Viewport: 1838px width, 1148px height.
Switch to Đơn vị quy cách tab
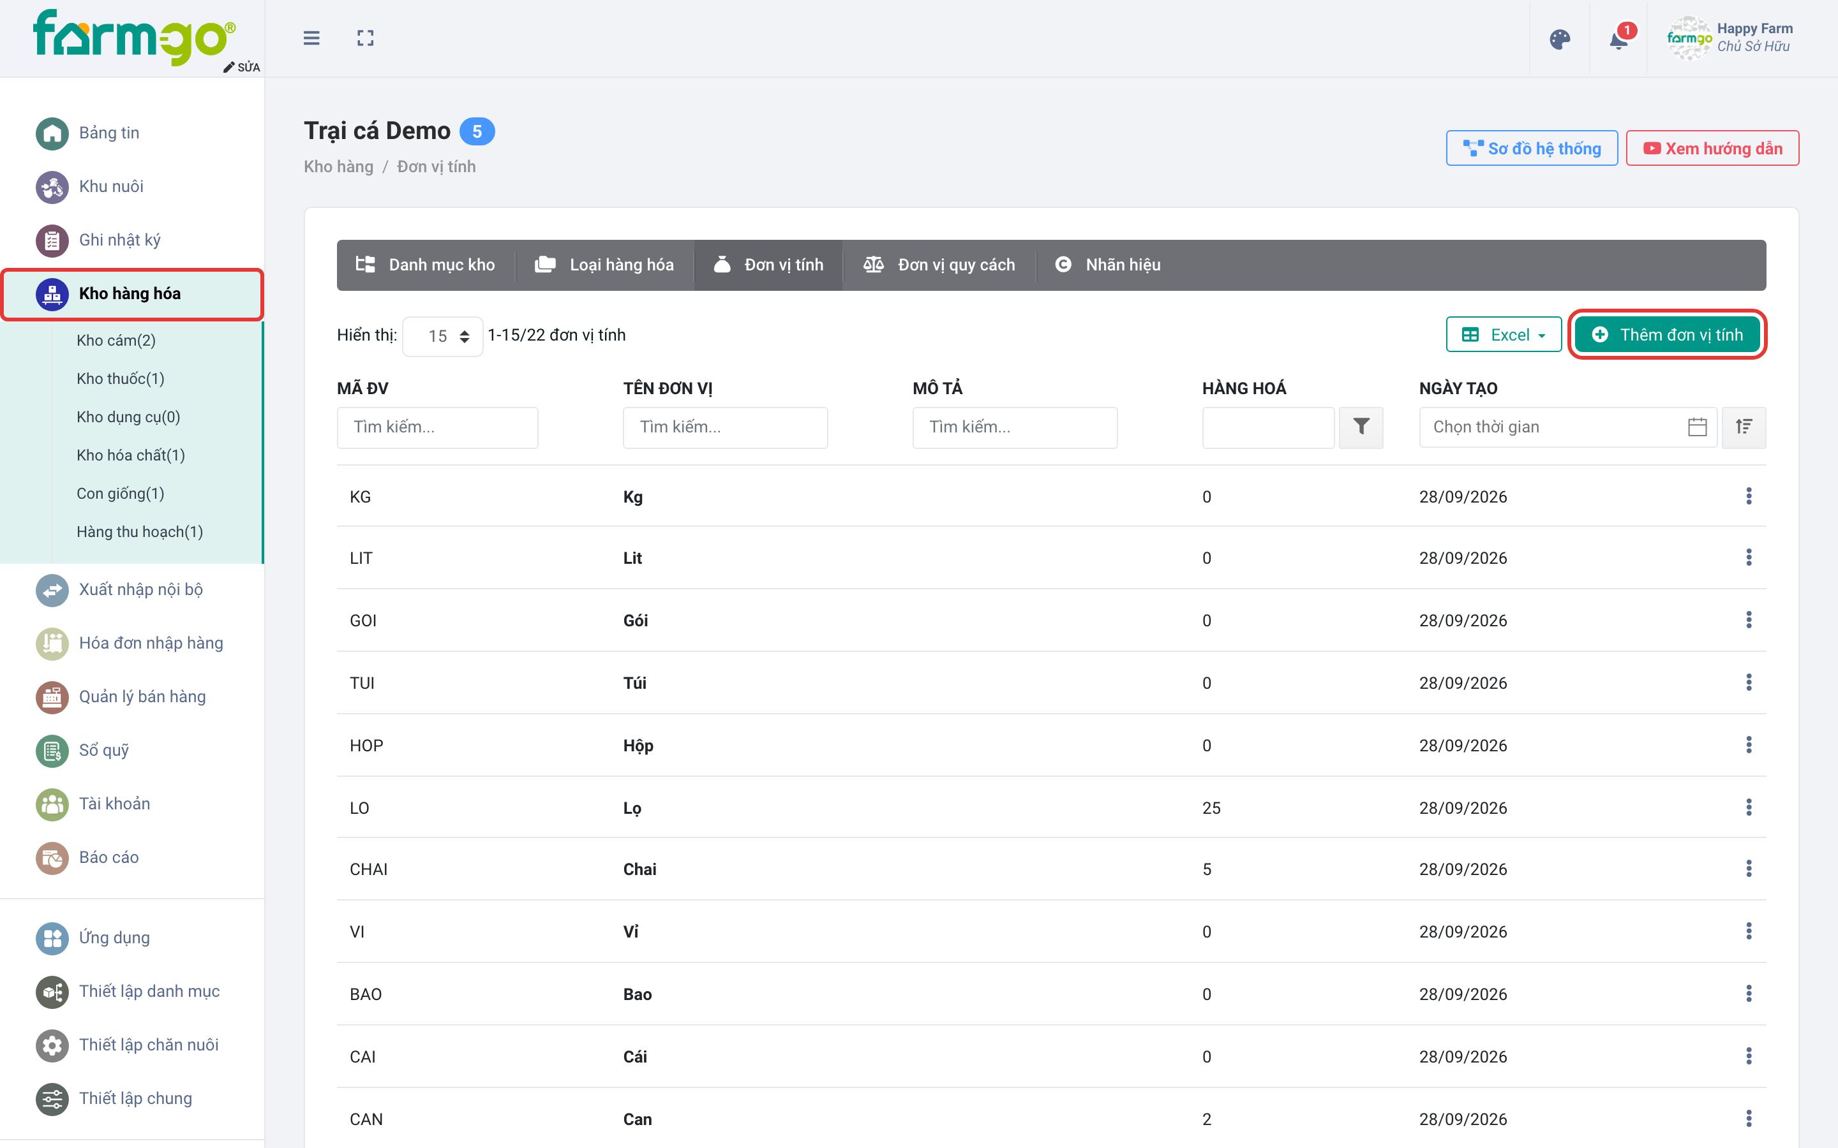(x=939, y=265)
